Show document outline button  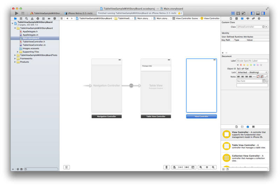coord(66,167)
